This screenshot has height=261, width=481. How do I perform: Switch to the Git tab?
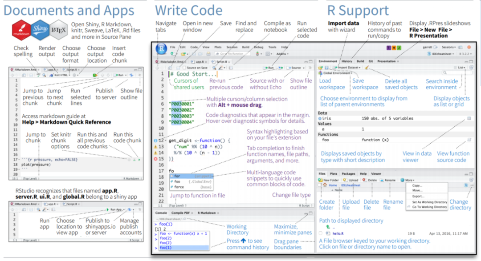pyautogui.click(x=371, y=61)
